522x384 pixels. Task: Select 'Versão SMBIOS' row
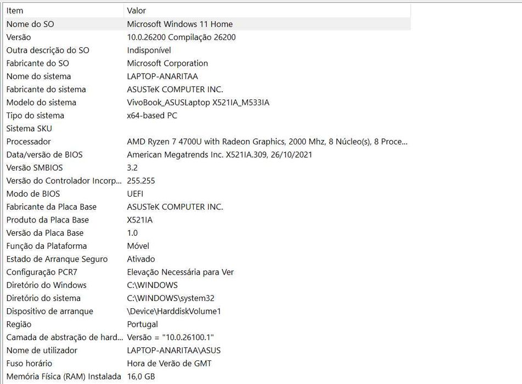(x=207, y=168)
